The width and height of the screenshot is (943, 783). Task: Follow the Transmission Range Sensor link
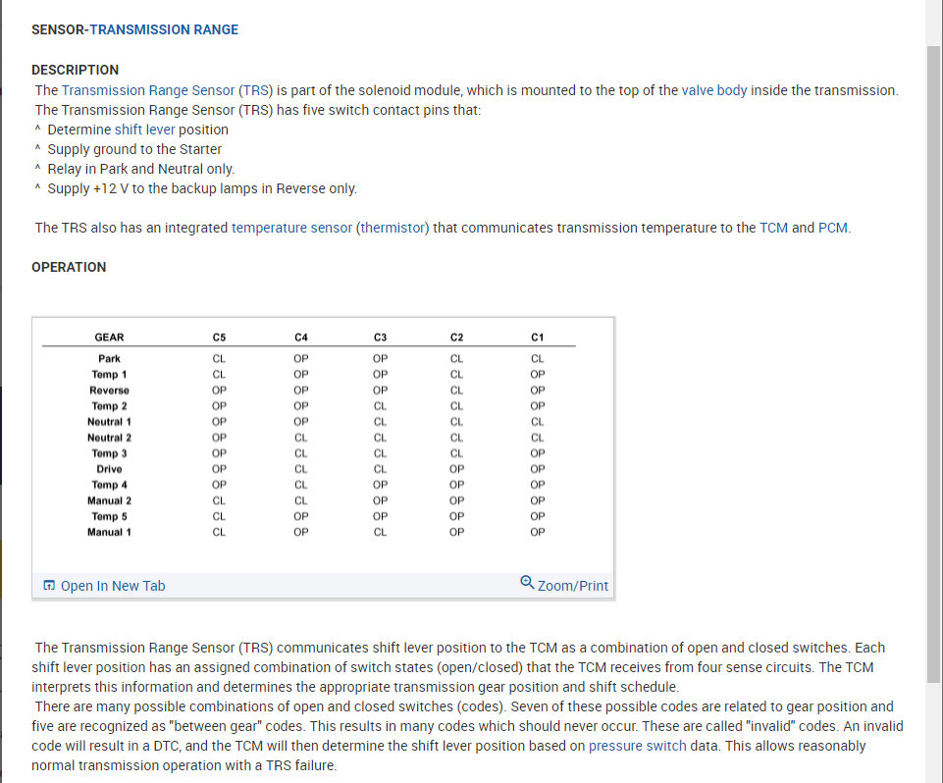click(x=148, y=90)
